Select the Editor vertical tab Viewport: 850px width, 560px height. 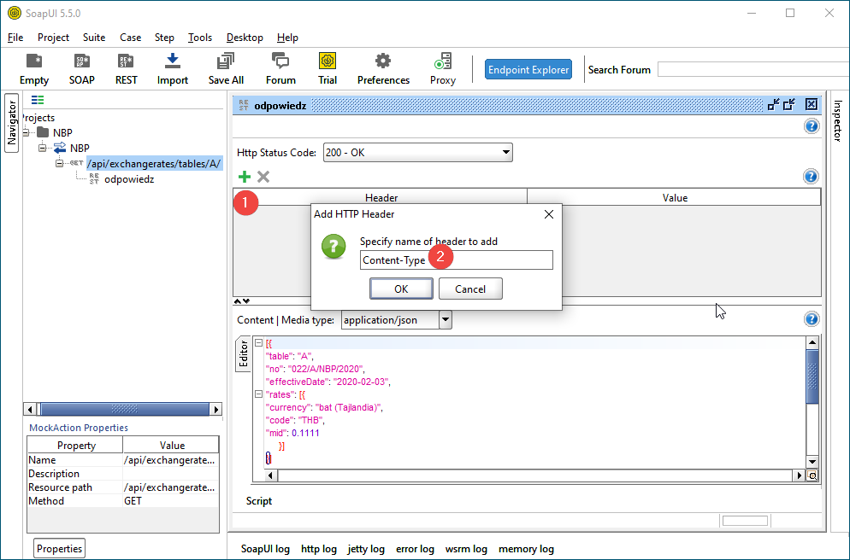pos(244,354)
